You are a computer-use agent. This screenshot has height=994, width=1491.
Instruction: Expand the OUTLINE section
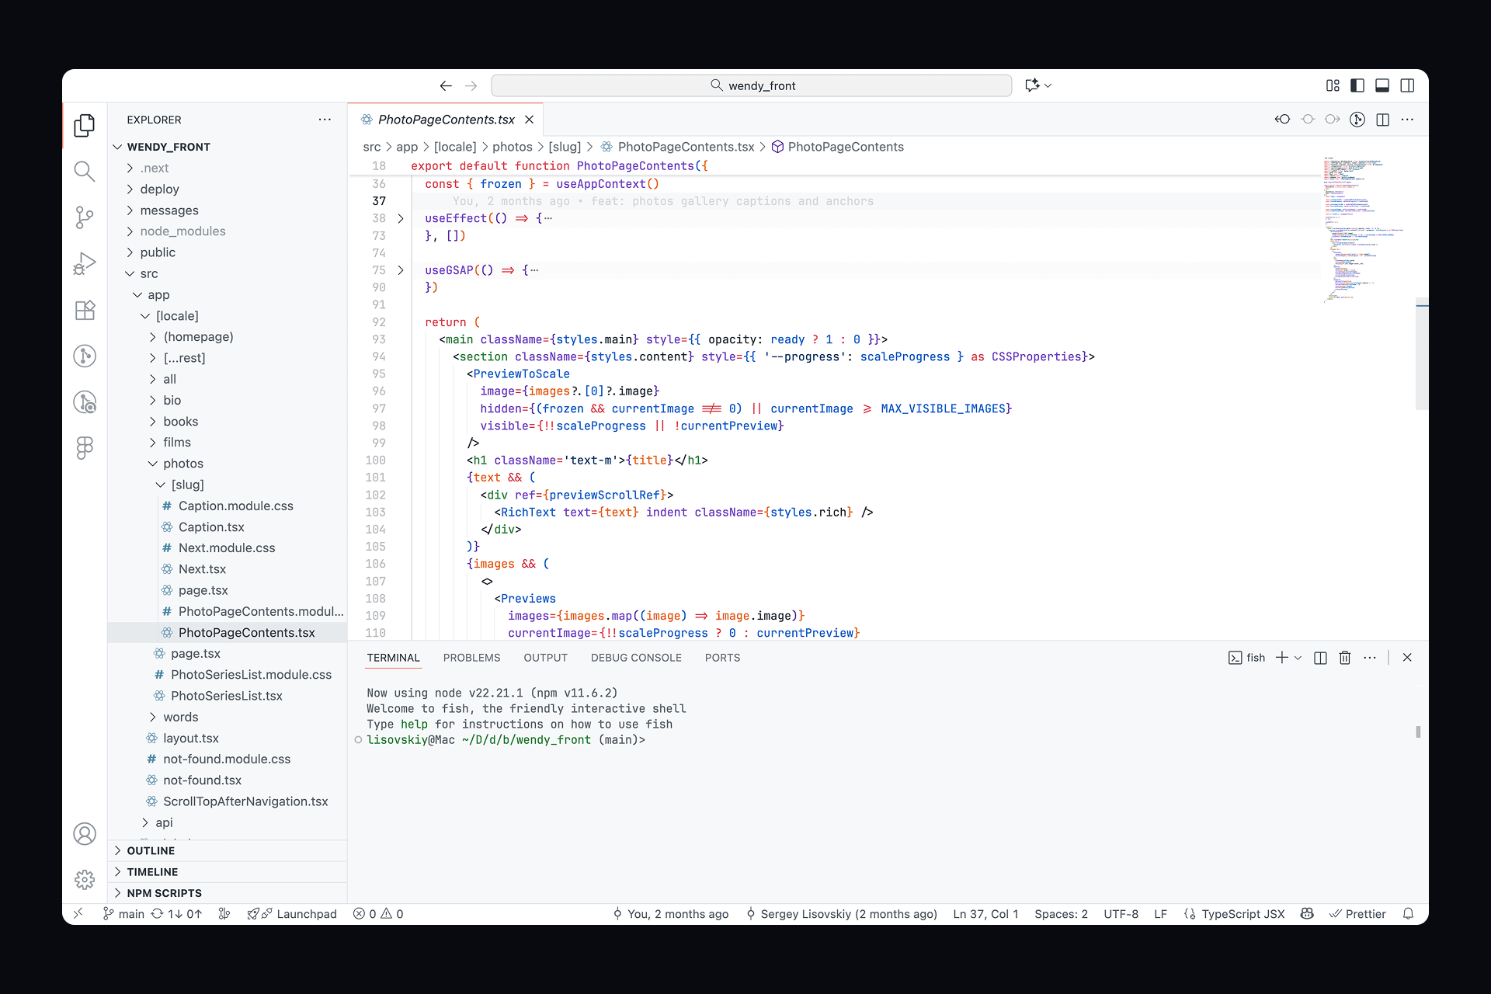tap(151, 850)
